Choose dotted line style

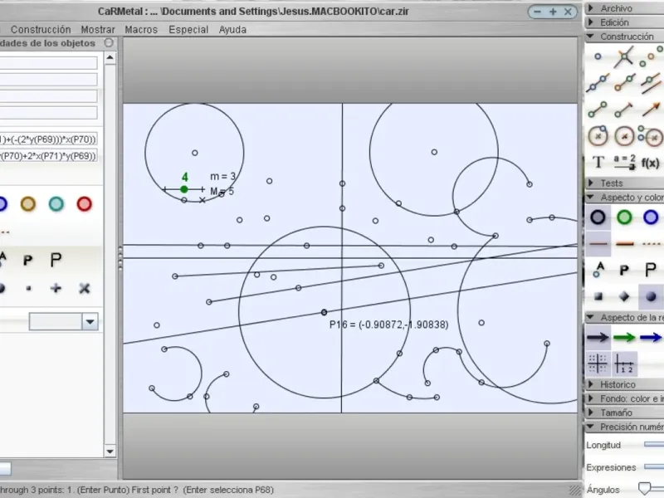tap(652, 244)
